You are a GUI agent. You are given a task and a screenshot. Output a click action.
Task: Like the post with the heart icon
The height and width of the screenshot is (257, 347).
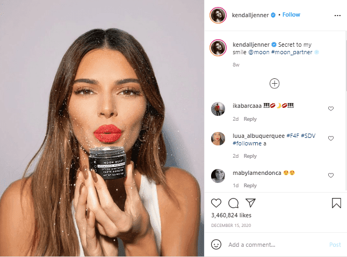click(216, 203)
